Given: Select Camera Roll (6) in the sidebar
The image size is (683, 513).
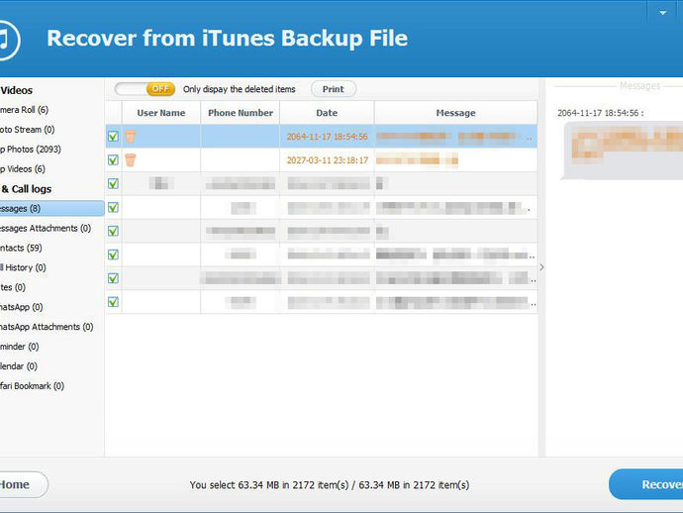Looking at the screenshot, I should pyautogui.click(x=24, y=110).
